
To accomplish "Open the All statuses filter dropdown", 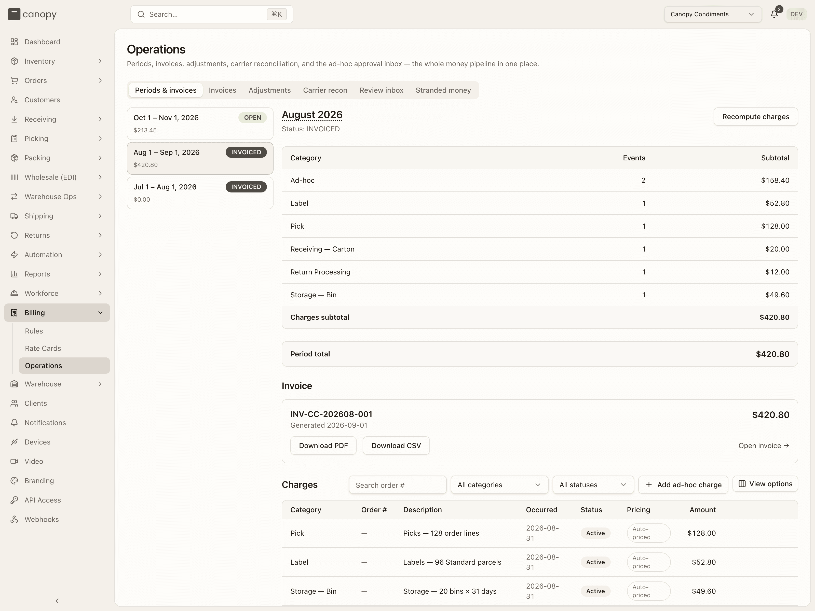I will point(593,485).
